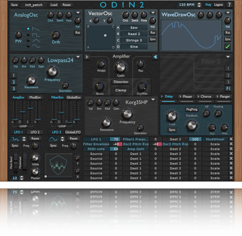Click the Delay Time knob

pos(172,116)
